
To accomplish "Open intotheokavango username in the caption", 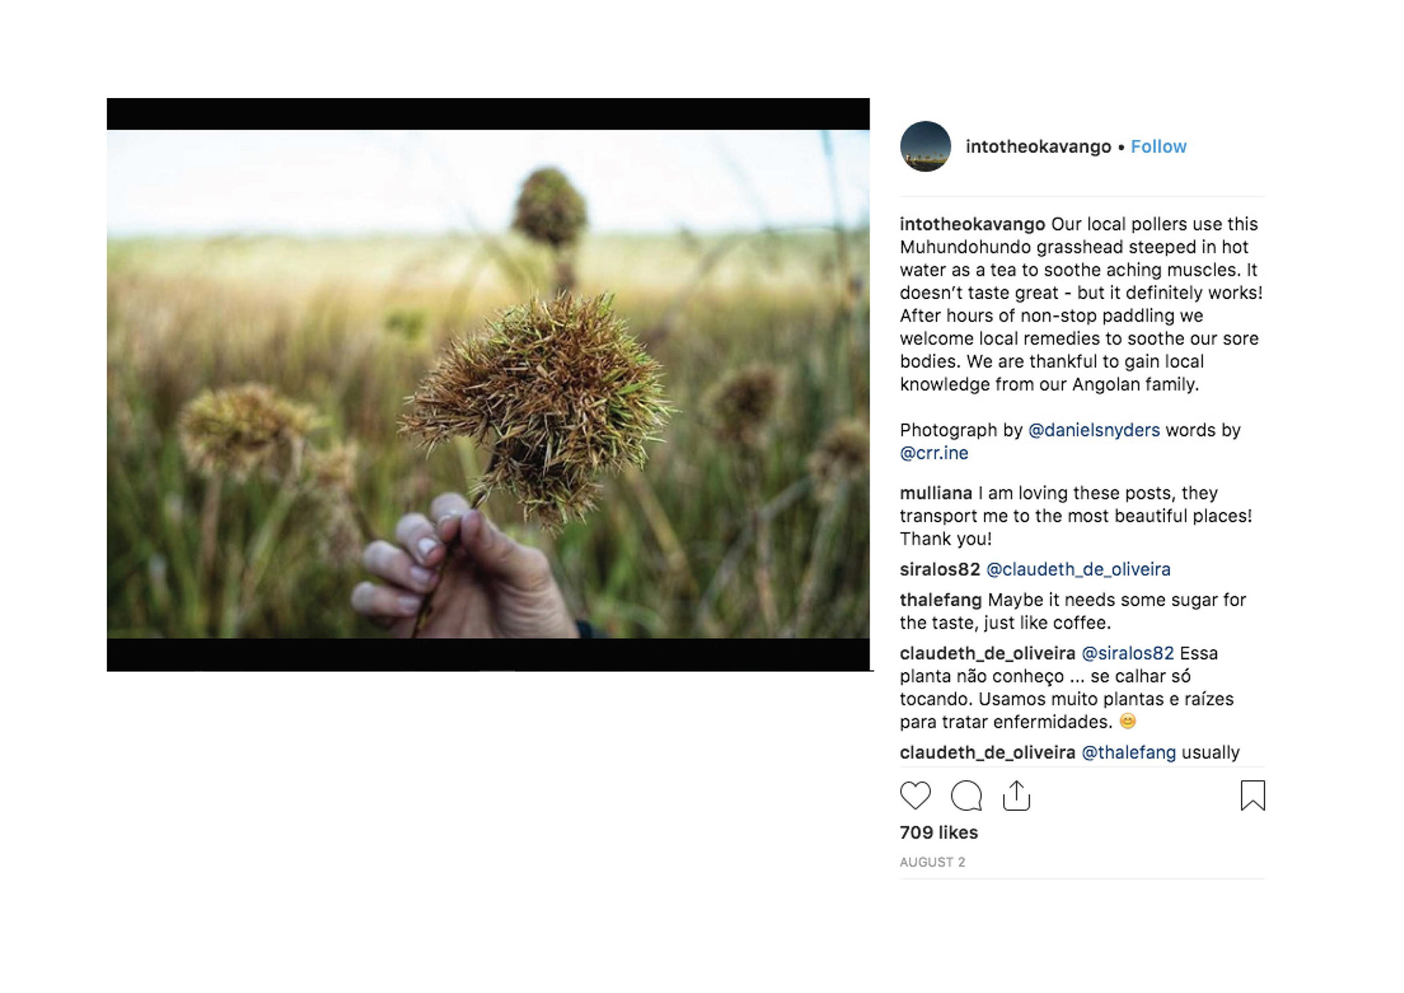I will [x=972, y=224].
